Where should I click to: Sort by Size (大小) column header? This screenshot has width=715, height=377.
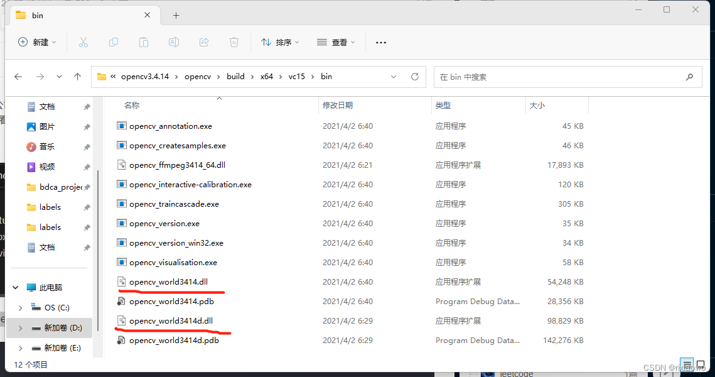point(537,106)
